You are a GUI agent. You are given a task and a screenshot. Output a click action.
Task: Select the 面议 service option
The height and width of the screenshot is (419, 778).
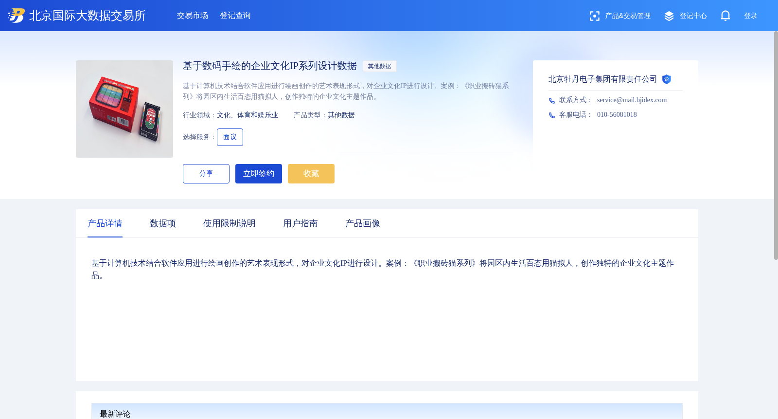click(x=230, y=137)
